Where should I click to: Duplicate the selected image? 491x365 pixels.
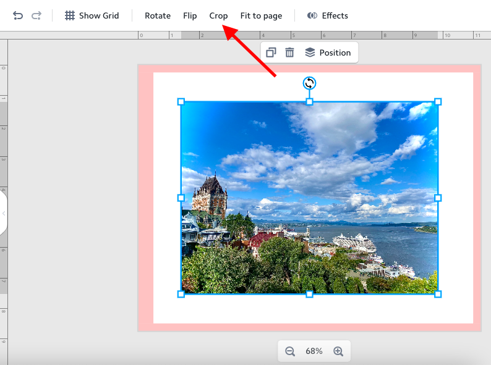tap(271, 52)
